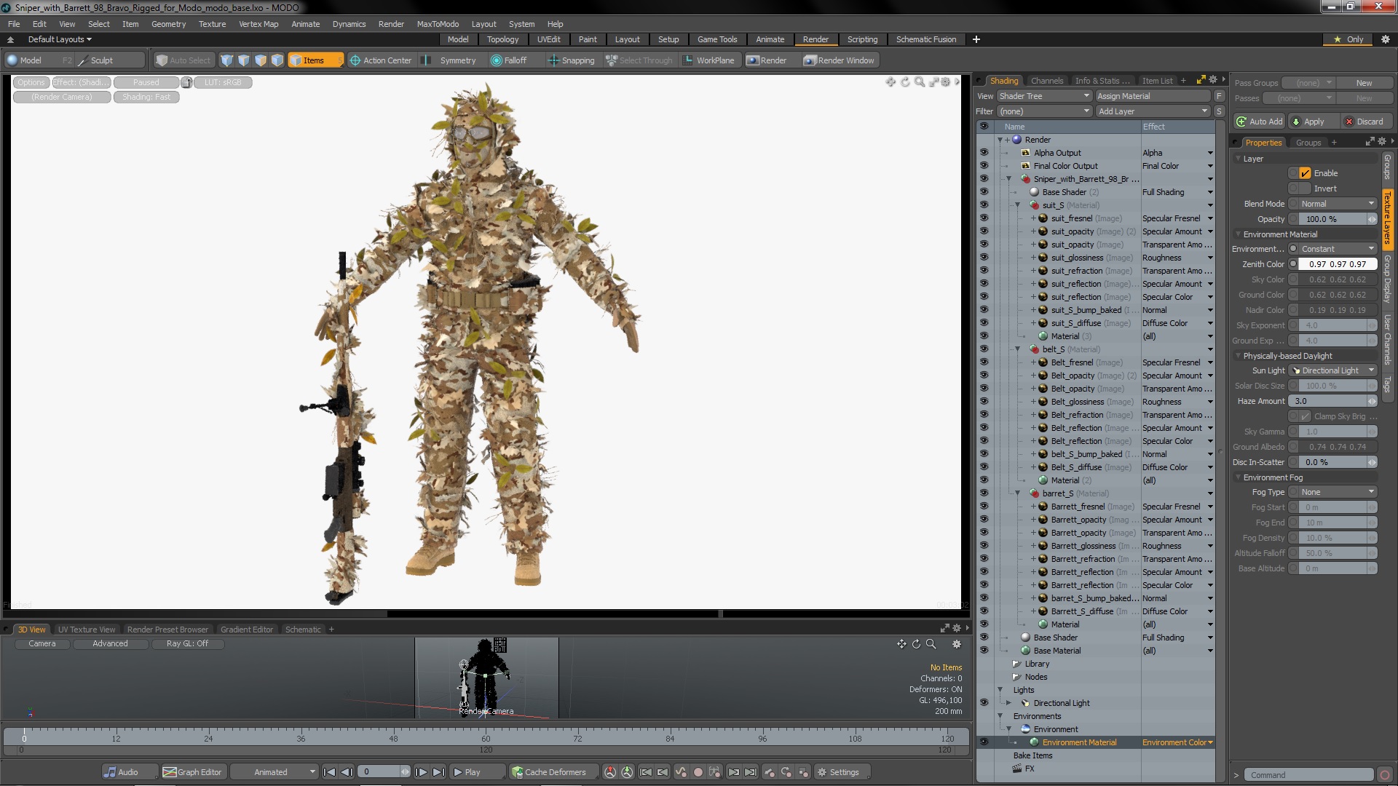Open the Sun Light dropdown

[x=1332, y=370]
